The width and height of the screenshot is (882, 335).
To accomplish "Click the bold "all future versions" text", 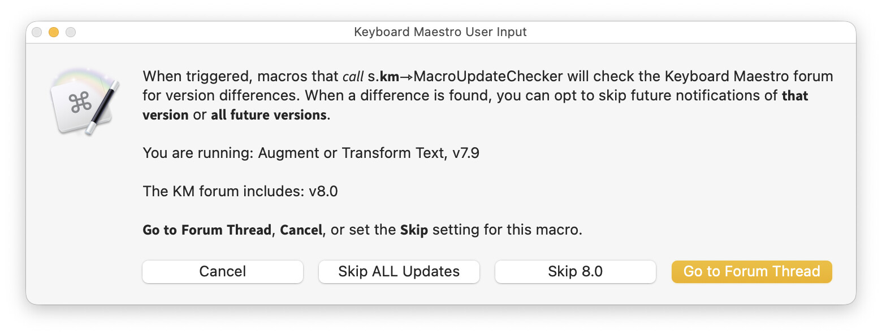I will pos(269,116).
